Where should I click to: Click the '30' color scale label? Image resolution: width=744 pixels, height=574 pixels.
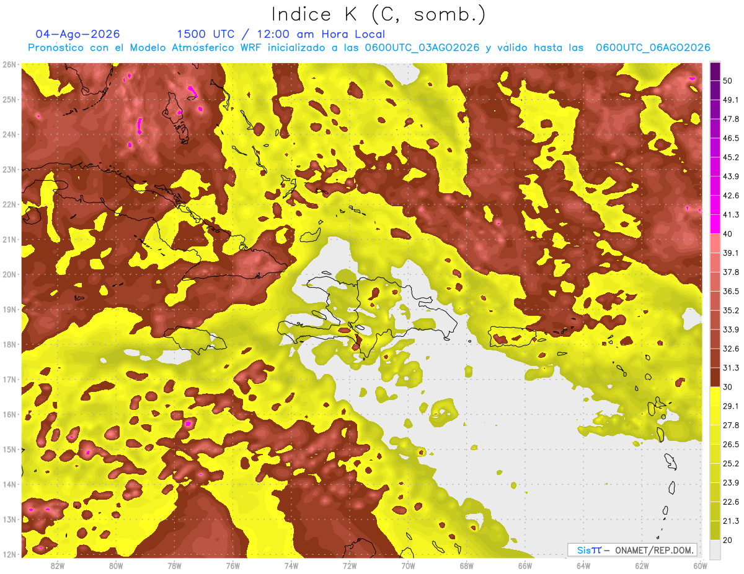(x=728, y=387)
